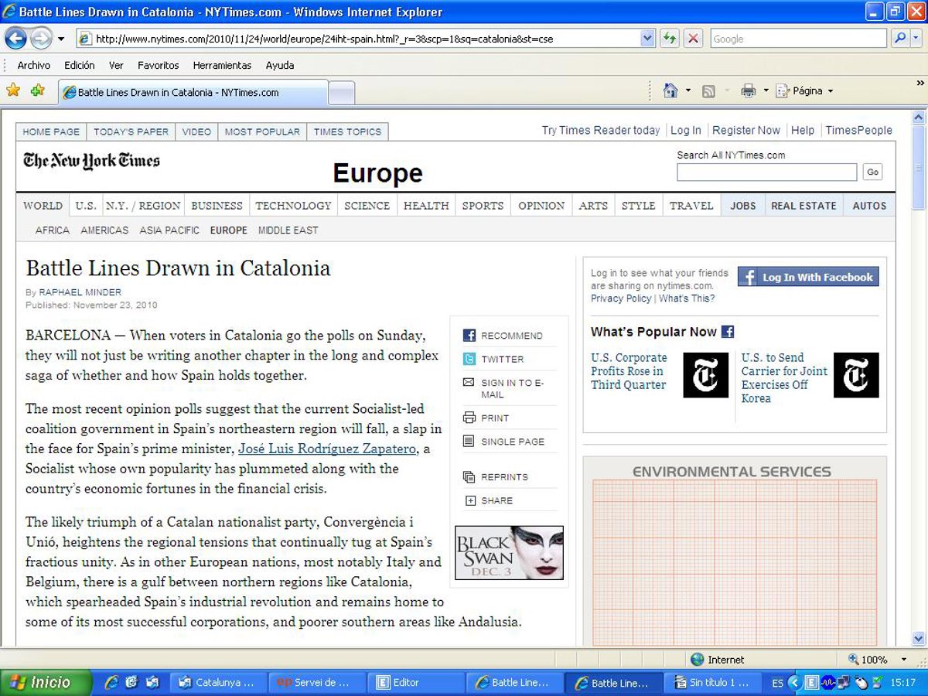Click the Favorites star icon
This screenshot has width=928, height=696.
point(13,90)
